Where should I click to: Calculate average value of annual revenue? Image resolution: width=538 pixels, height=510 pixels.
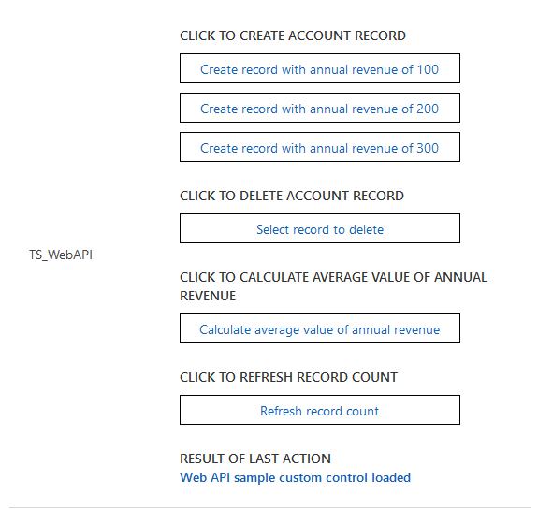coord(320,328)
